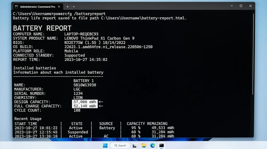Click remaining capacity '49,533 mWh'
The width and height of the screenshot is (267, 149).
163,128
